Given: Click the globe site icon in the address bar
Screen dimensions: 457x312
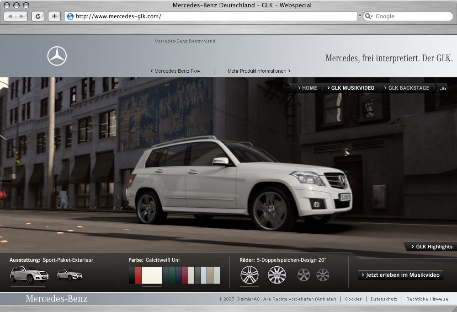Looking at the screenshot, I should click(x=70, y=16).
